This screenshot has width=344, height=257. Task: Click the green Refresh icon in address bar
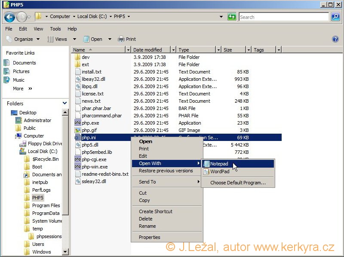click(232, 17)
